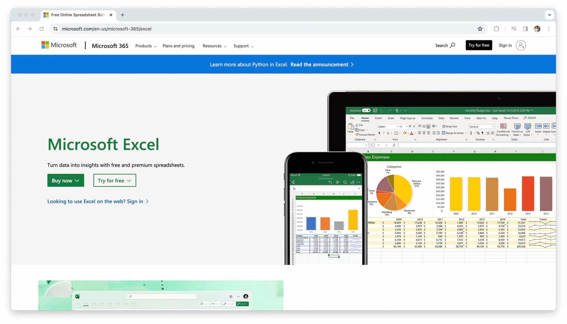Click the fill color bucket in Excel ribbon
This screenshot has height=324, width=567.
[405, 133]
